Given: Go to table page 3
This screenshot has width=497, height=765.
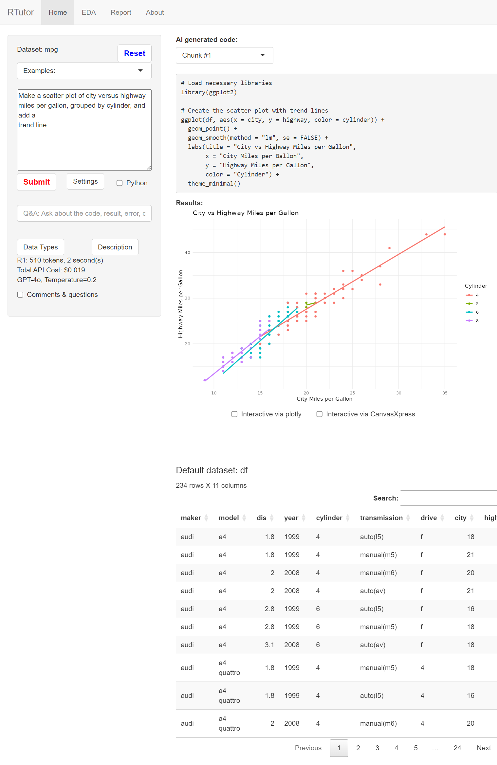Looking at the screenshot, I should 377,748.
